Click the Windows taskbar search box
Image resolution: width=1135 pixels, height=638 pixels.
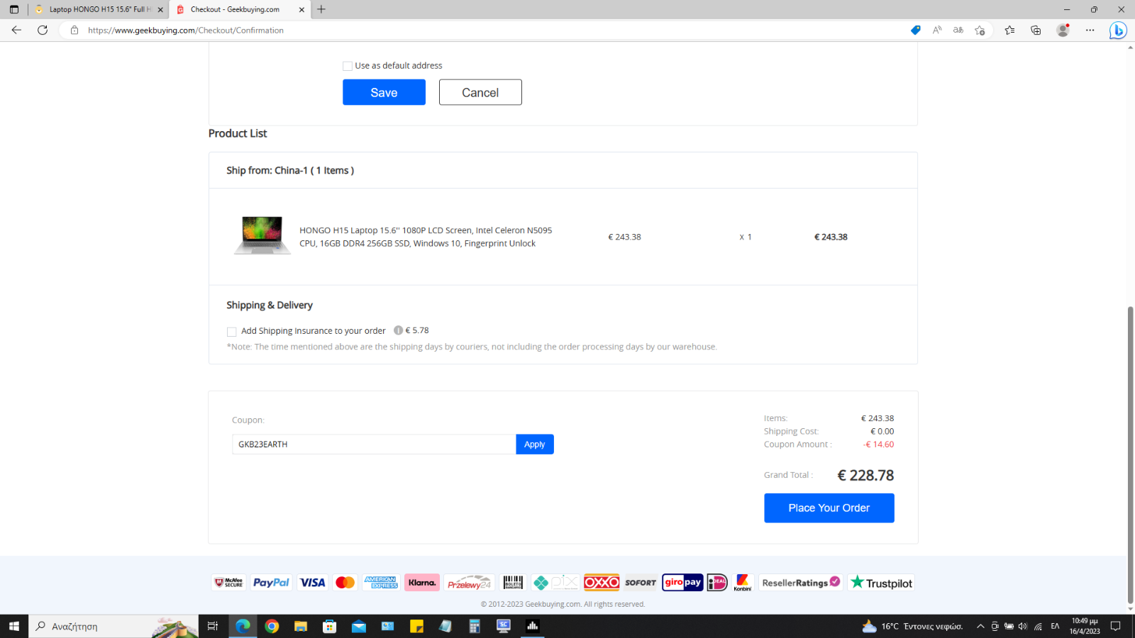pyautogui.click(x=113, y=626)
